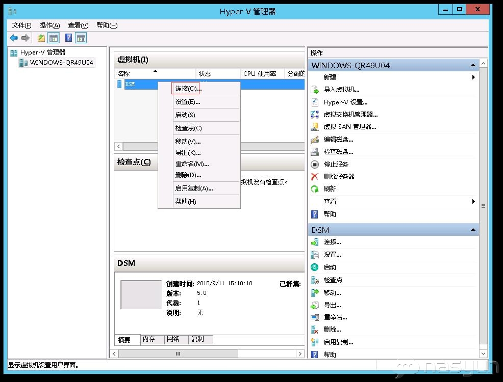
Task: Click the 虚拟交换机管理器 icon
Action: click(x=315, y=114)
